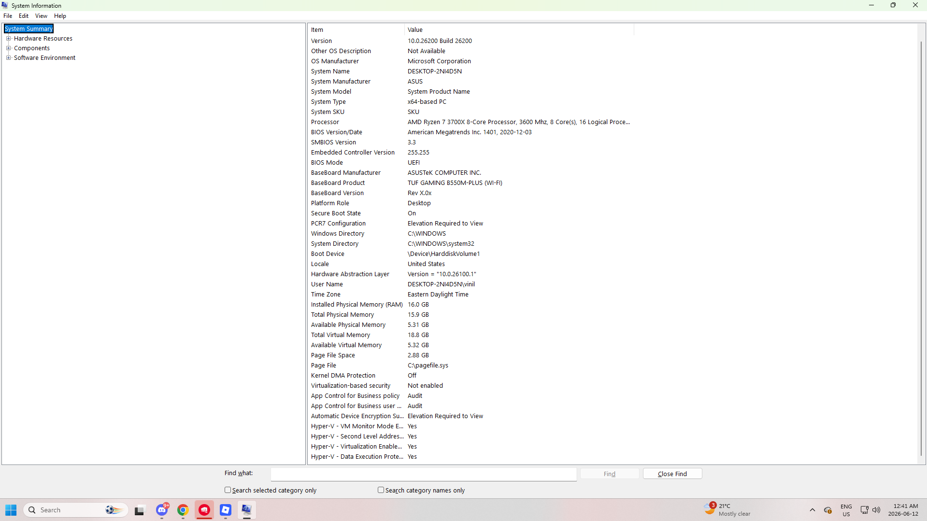Expand the Hardware Resources tree node

[8, 39]
